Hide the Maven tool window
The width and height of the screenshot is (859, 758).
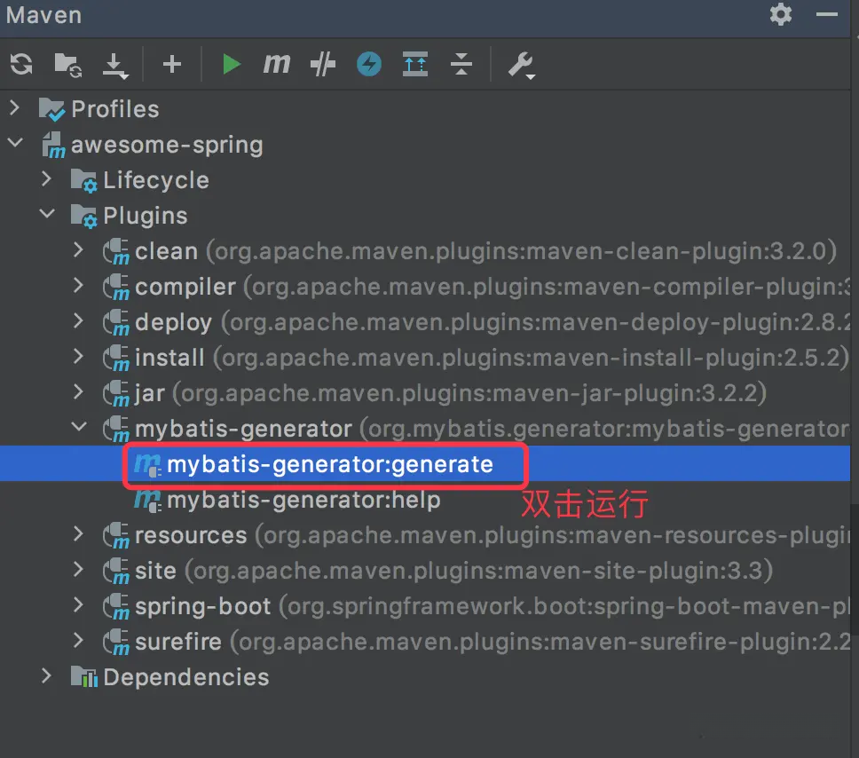tap(826, 14)
